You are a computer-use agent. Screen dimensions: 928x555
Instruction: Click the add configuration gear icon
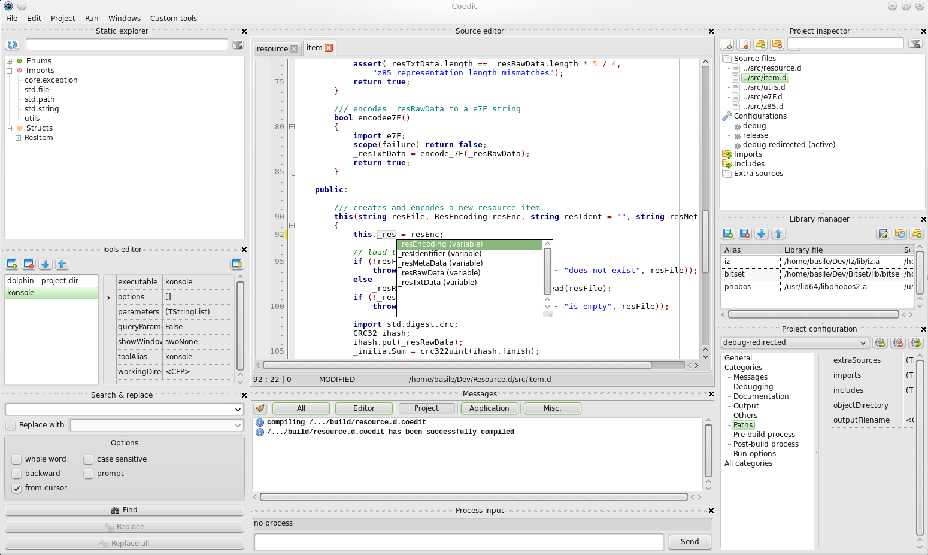tap(880, 342)
